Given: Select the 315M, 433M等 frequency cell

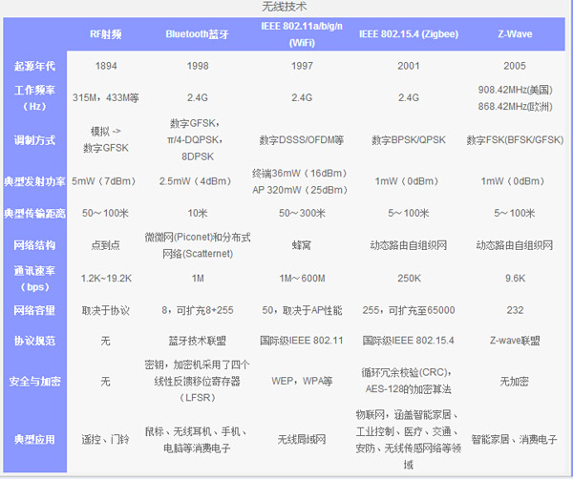Looking at the screenshot, I should [x=106, y=97].
